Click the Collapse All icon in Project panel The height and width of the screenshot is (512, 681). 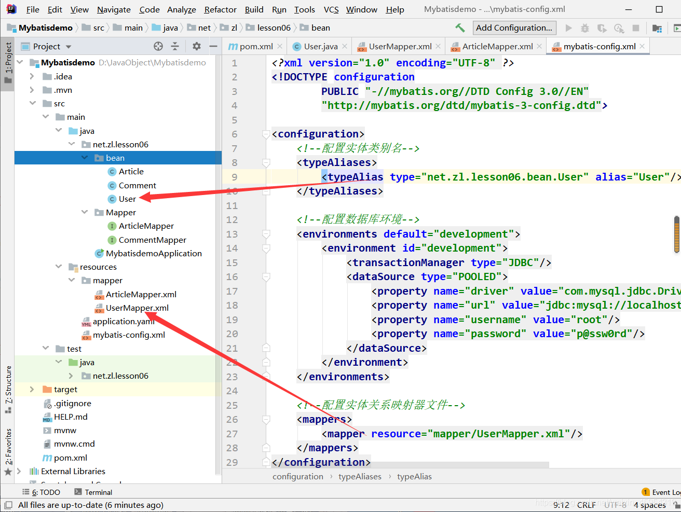[175, 46]
